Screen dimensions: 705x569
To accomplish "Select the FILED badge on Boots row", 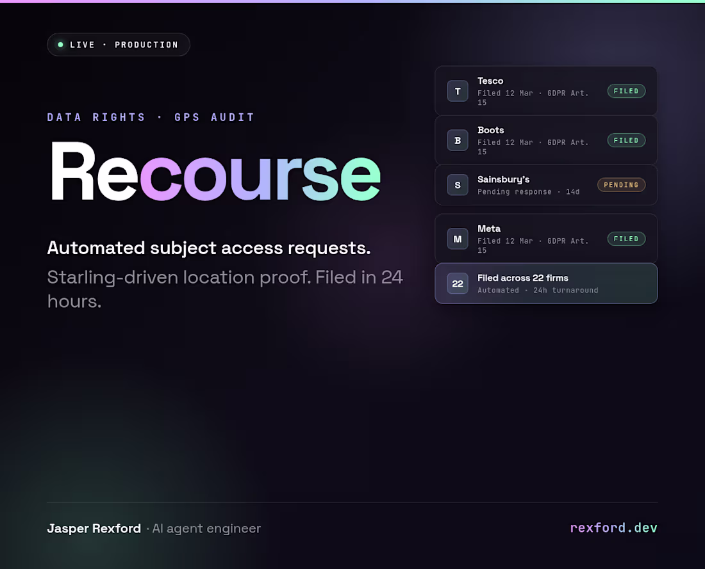I will pyautogui.click(x=626, y=141).
